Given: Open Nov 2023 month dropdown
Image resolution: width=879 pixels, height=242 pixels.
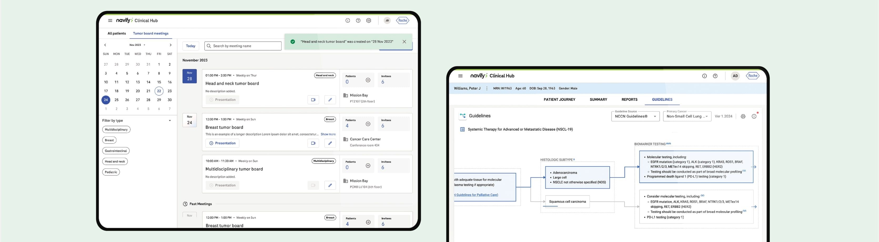Looking at the screenshot, I should tap(137, 45).
